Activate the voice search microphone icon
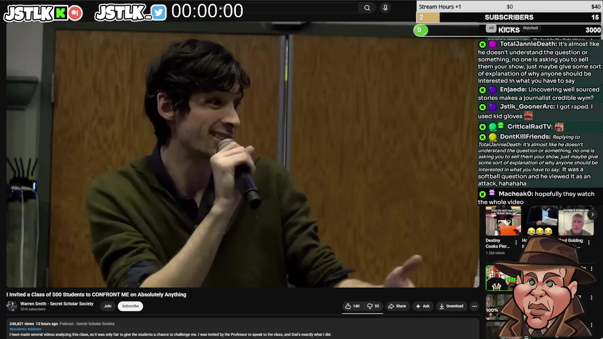The width and height of the screenshot is (603, 339). pyautogui.click(x=385, y=8)
